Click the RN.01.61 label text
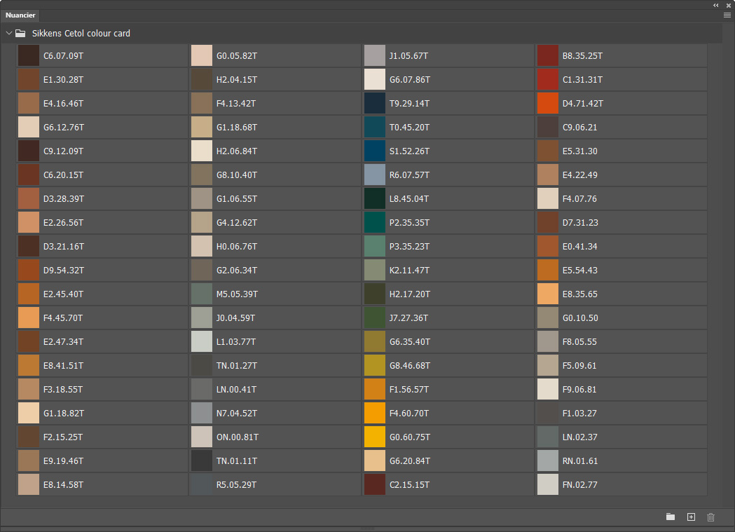Screen dimensions: 735x532 point(580,461)
